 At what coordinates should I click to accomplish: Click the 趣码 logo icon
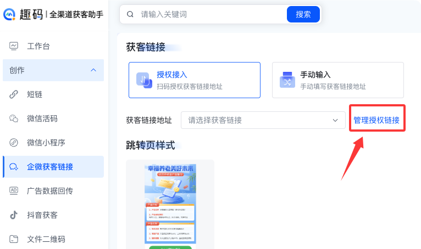[9, 14]
